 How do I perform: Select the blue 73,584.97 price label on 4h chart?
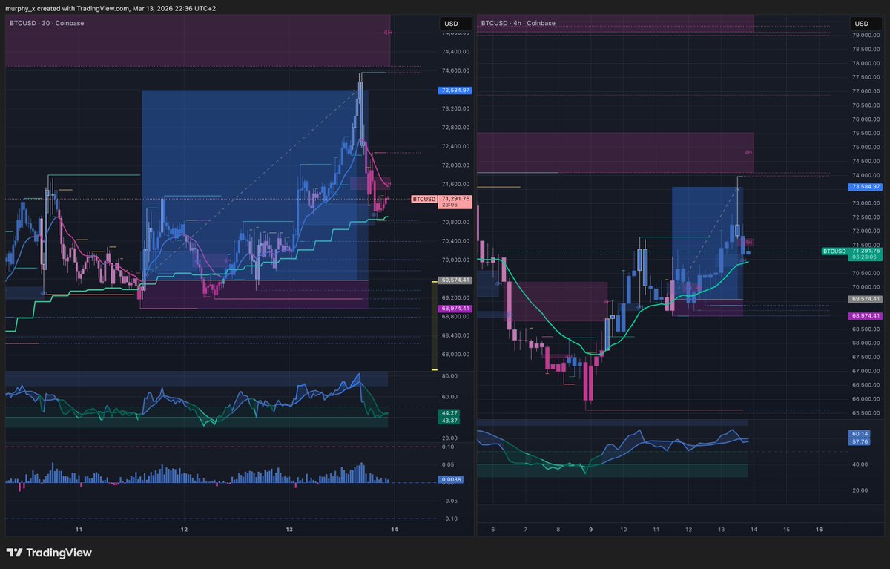point(864,187)
